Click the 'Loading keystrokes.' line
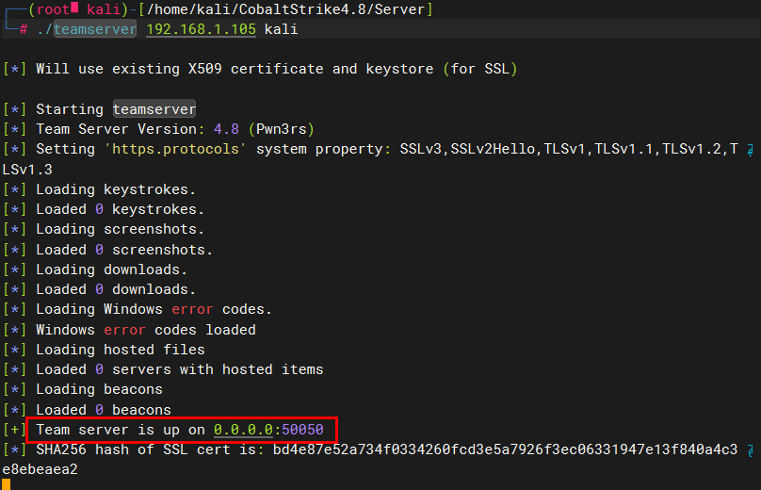The height and width of the screenshot is (490, 761). [100, 189]
